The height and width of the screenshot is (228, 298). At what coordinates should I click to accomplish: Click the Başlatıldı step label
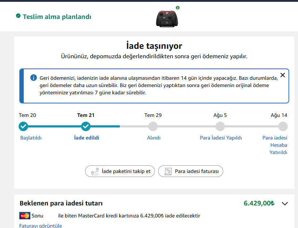tap(31, 138)
